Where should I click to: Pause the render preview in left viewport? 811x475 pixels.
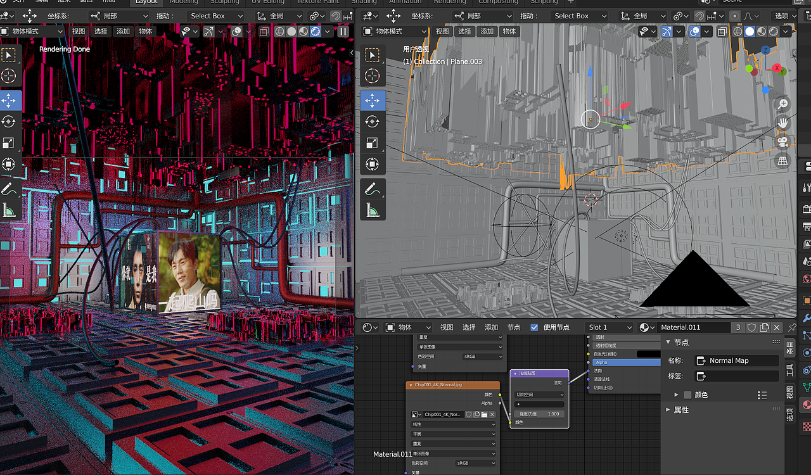[x=343, y=31]
